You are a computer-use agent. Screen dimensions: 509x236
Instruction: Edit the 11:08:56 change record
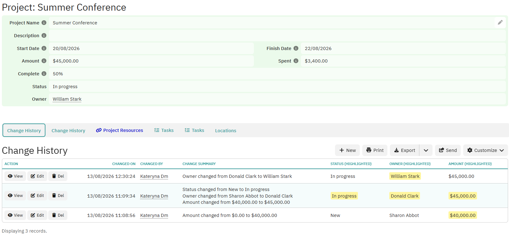click(37, 215)
